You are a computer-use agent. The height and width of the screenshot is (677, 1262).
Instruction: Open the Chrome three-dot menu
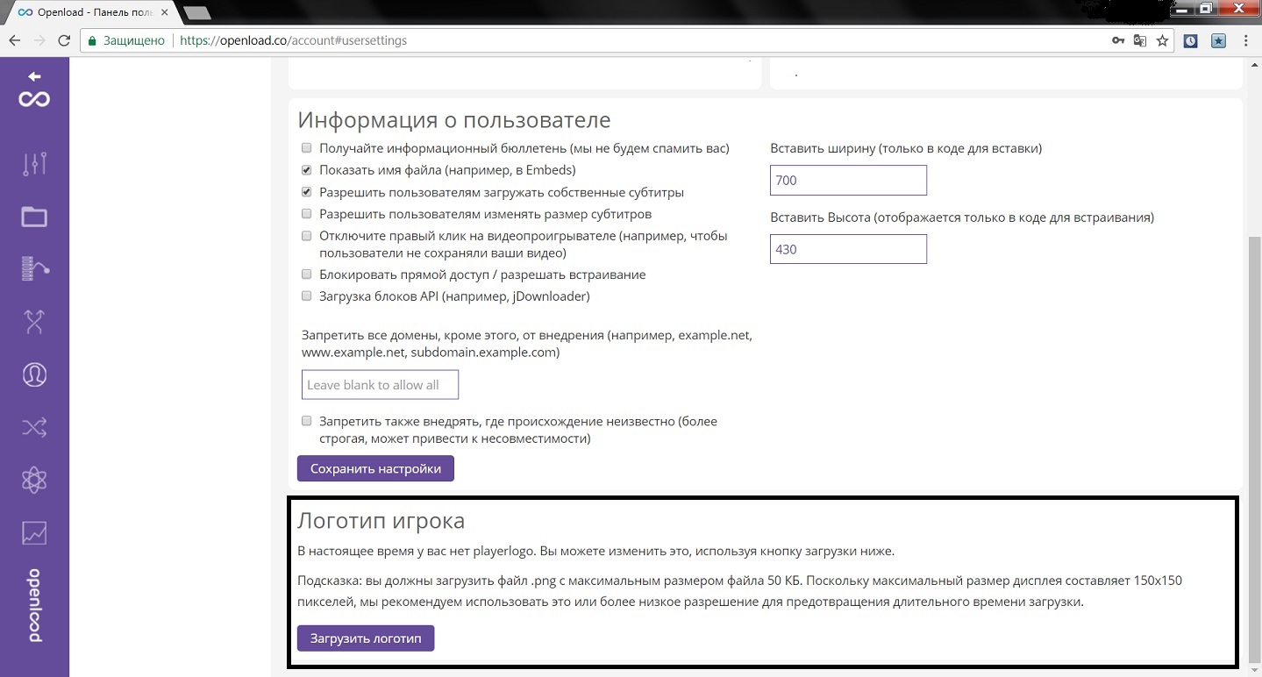(1246, 40)
